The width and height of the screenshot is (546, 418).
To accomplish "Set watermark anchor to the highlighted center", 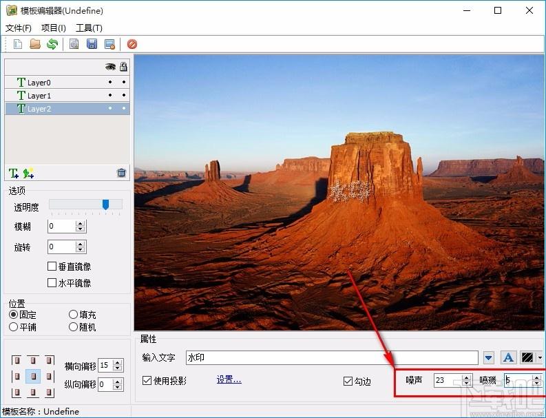I will pyautogui.click(x=33, y=376).
